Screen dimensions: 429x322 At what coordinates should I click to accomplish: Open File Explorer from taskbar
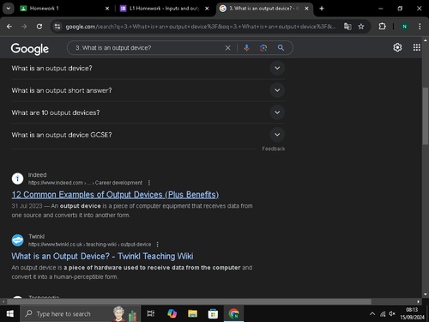(x=192, y=313)
